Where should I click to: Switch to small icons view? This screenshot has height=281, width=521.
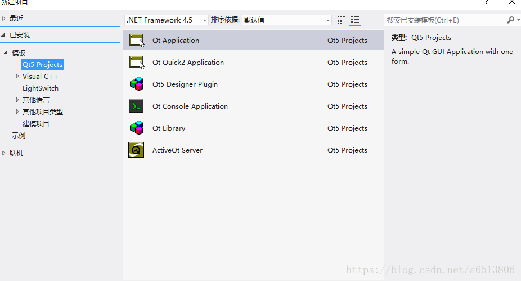(341, 20)
